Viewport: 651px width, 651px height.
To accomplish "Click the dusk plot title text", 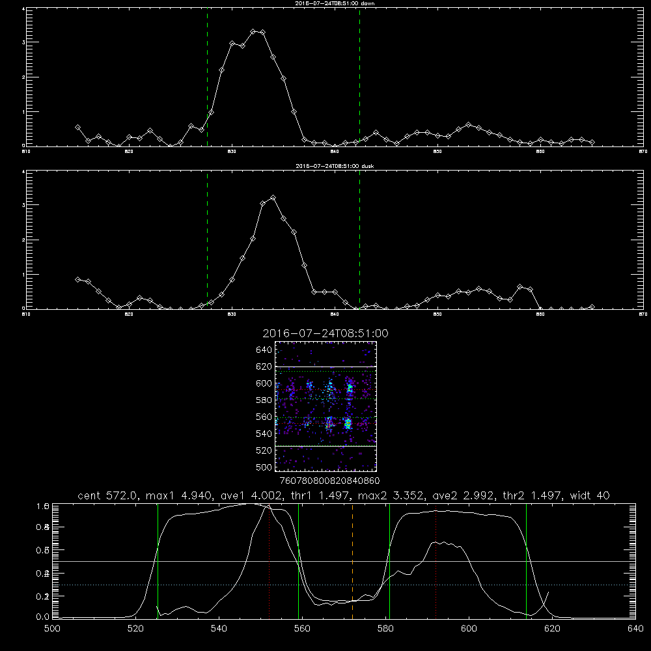I will [335, 166].
